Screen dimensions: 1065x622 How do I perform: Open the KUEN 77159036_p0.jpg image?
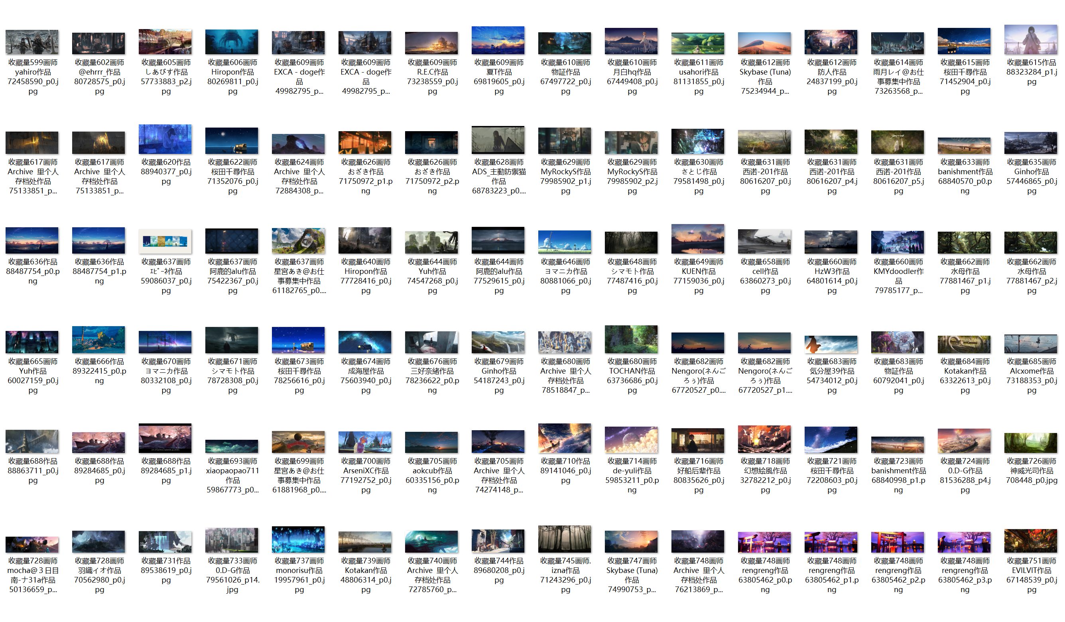(697, 239)
